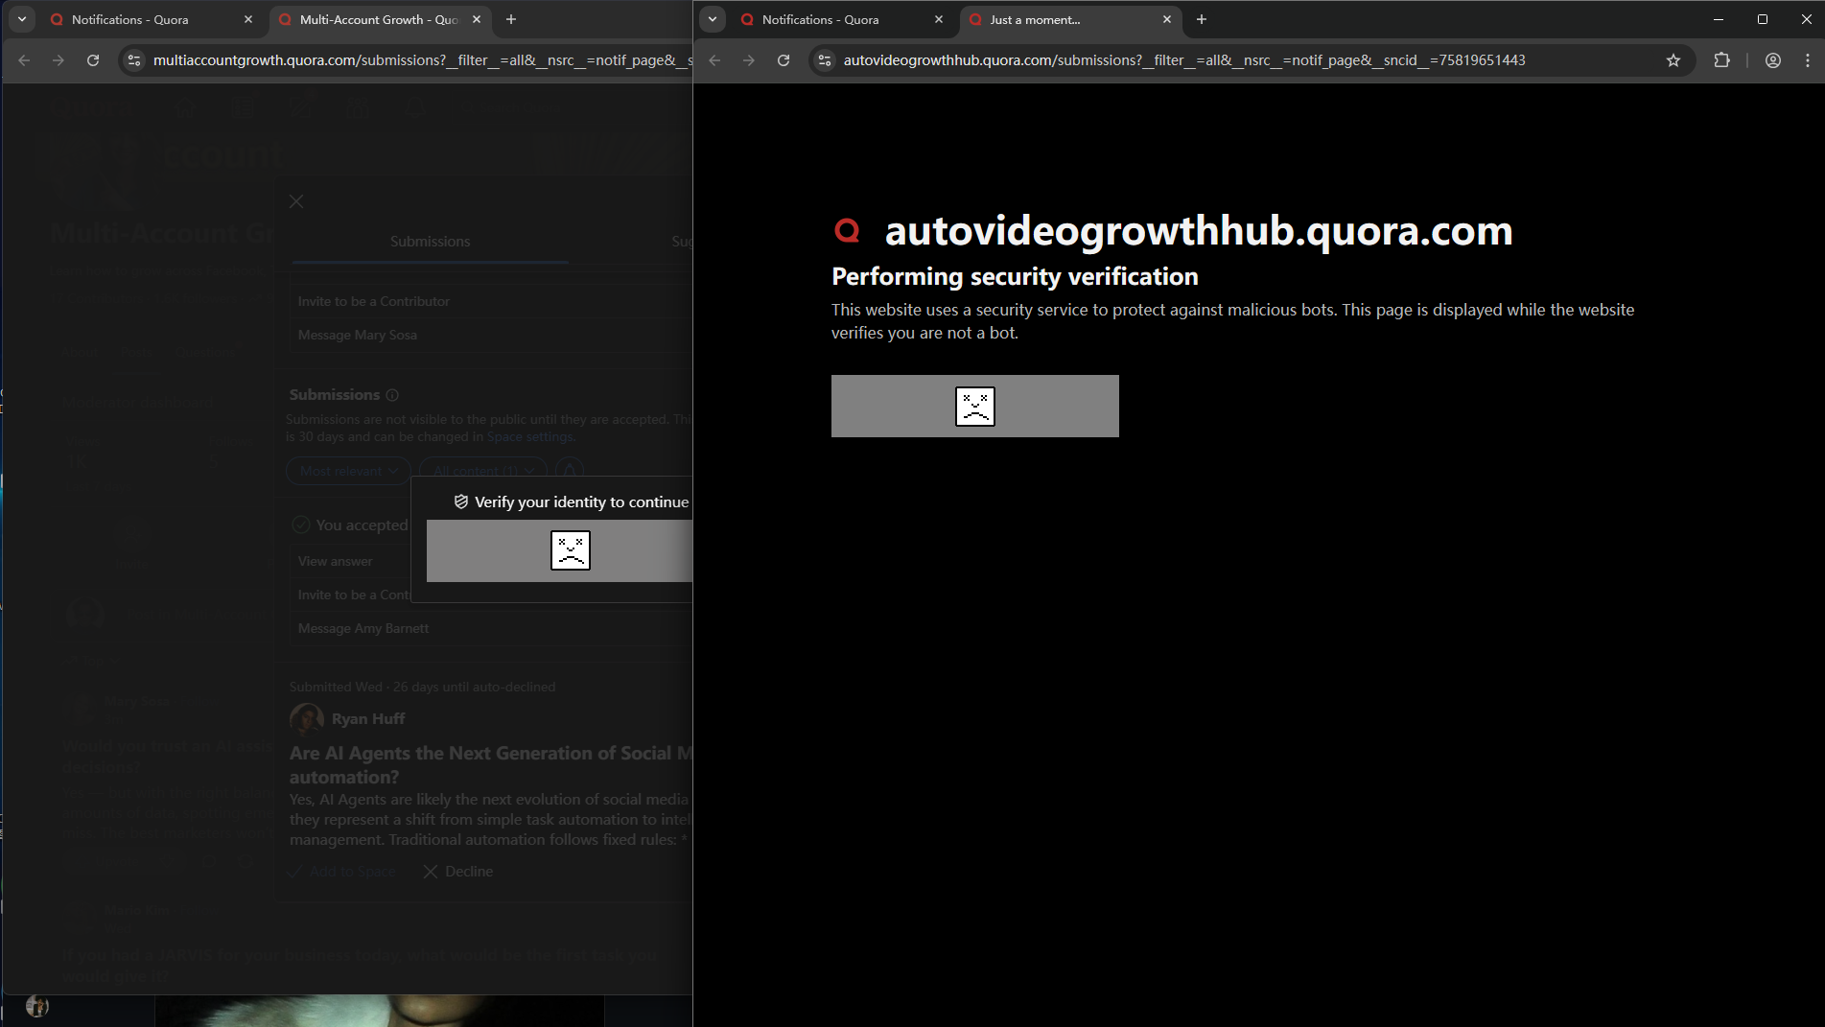Screen dimensions: 1825x1027
Task: Expand the All content (1) filter dropdown
Action: click(483, 471)
